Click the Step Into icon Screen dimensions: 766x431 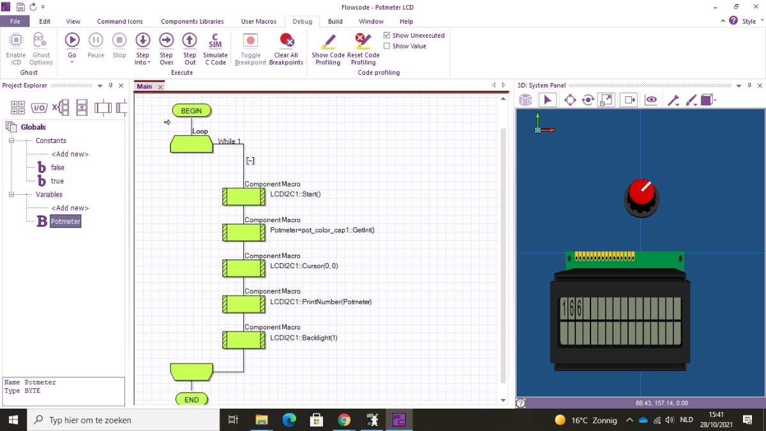pyautogui.click(x=143, y=40)
